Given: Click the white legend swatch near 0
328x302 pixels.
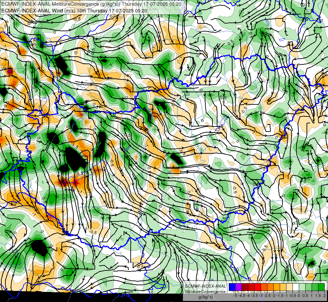Looking at the screenshot, I should pos(296,287).
